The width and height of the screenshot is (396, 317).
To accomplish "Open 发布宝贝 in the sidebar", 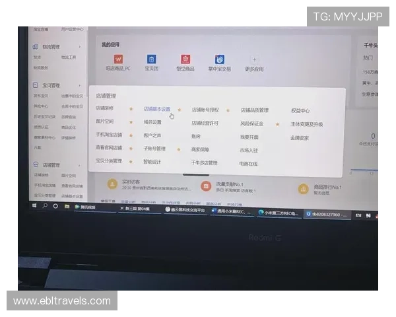I will click(x=41, y=96).
